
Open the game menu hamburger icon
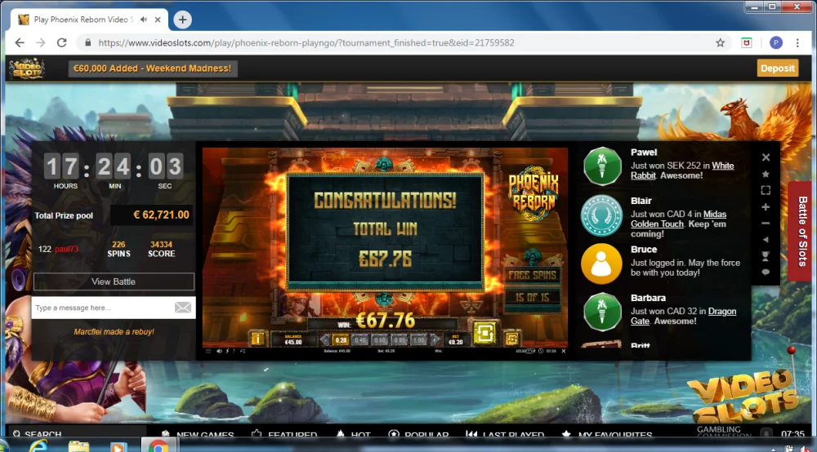[x=208, y=351]
